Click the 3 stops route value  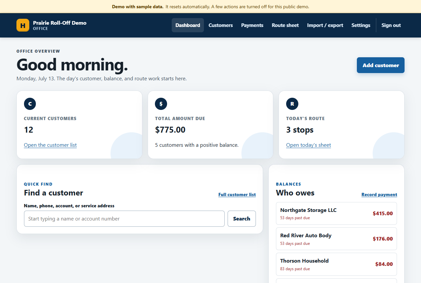coord(300,130)
